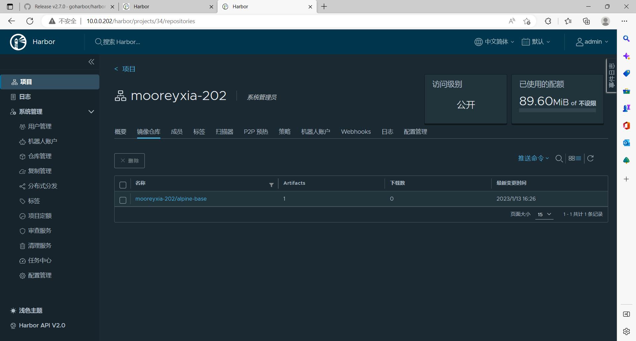Open the collections icon
This screenshot has height=341, width=636.
click(x=586, y=21)
